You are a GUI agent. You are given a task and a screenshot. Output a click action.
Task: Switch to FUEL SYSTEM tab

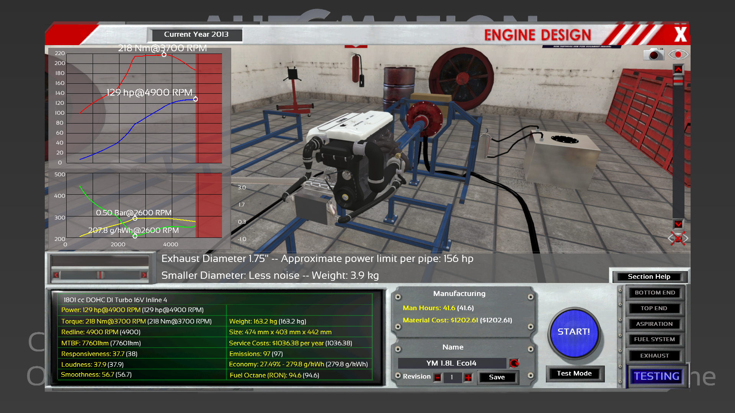tap(655, 339)
